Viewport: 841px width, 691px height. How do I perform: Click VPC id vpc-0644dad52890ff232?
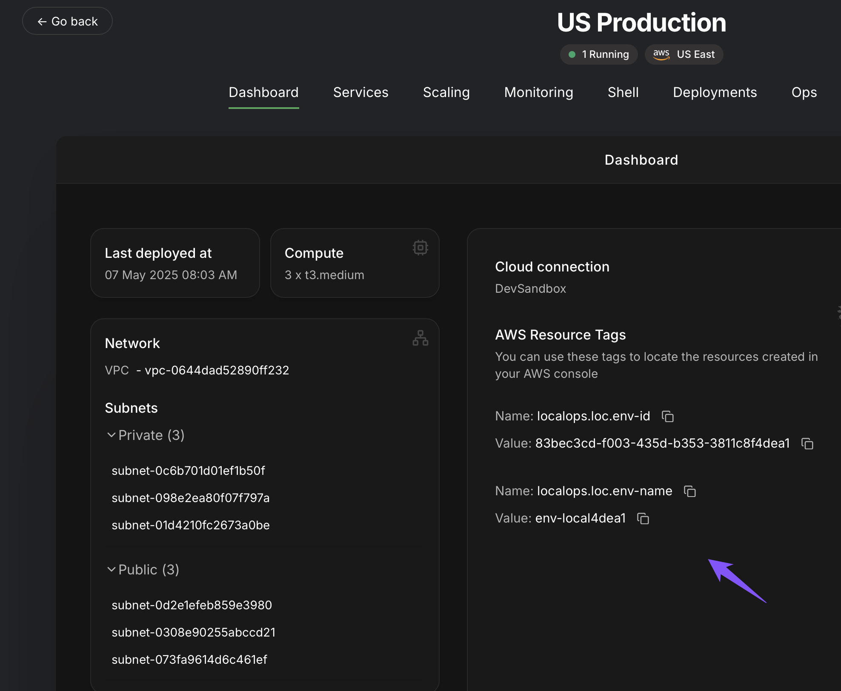click(217, 370)
